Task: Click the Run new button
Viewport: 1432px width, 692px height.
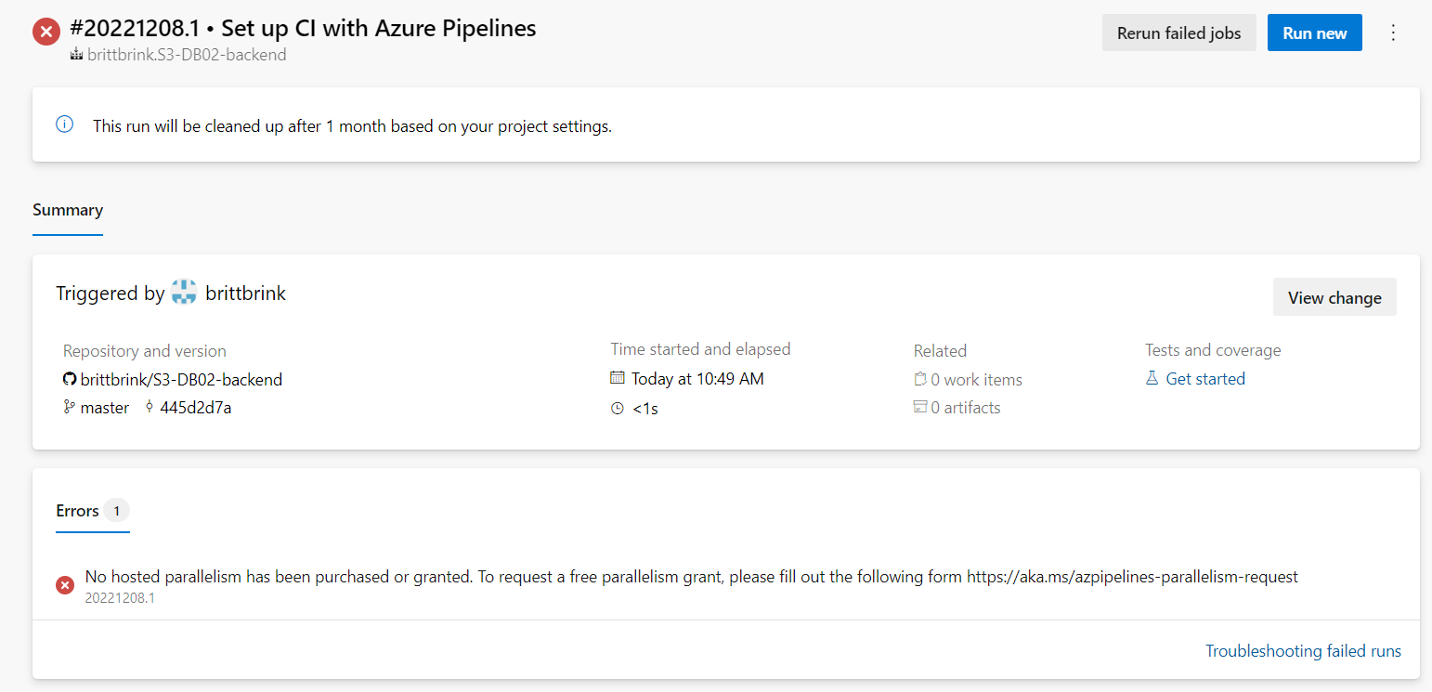Action: click(x=1314, y=33)
